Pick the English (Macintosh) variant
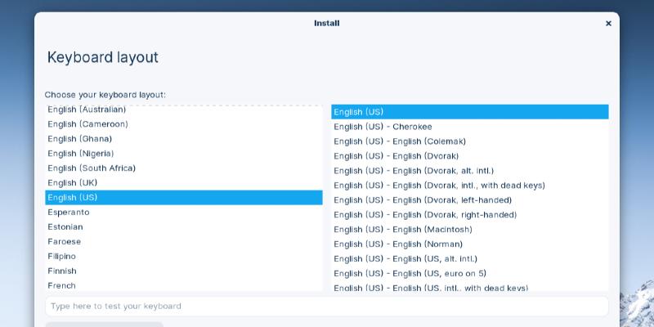The height and width of the screenshot is (327, 654). click(x=403, y=230)
